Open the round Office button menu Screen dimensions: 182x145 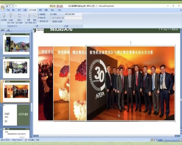point(3,8)
